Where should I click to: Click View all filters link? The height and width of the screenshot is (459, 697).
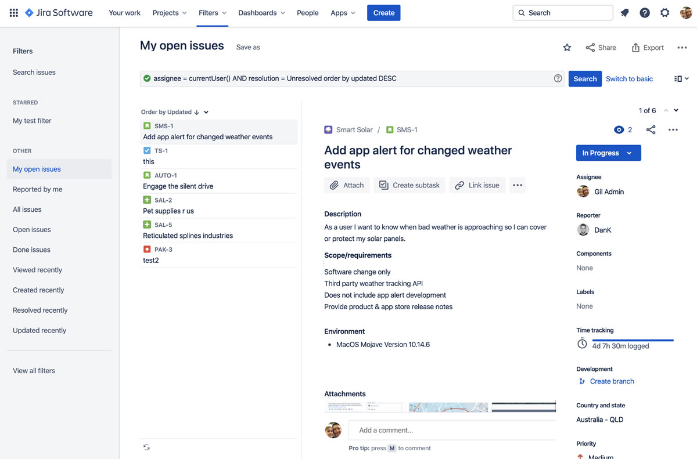click(x=34, y=371)
